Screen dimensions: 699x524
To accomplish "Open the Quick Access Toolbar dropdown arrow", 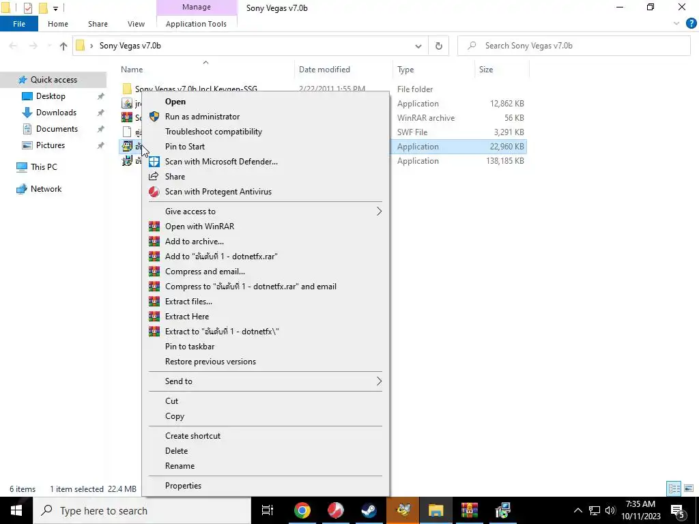I will [56, 8].
